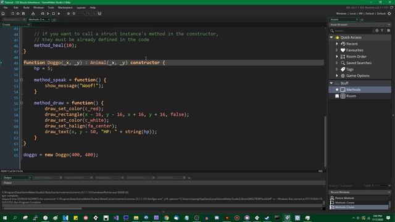
Task: Open the Start Page home icon
Action: pos(3,14)
